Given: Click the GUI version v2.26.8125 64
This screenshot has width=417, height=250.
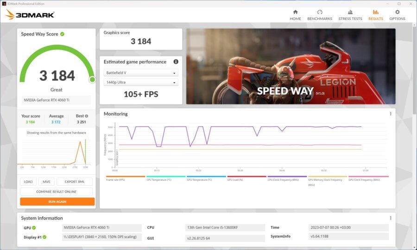Looking at the screenshot, I should [x=225, y=238].
